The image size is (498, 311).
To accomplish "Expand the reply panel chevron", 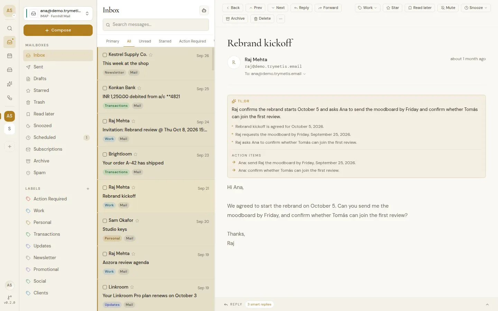I will click(487, 304).
